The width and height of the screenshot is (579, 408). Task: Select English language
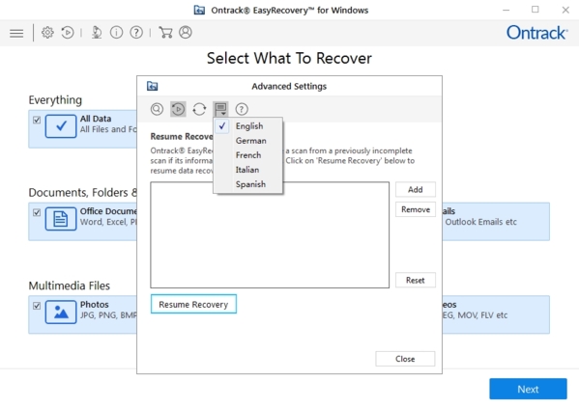pos(248,126)
